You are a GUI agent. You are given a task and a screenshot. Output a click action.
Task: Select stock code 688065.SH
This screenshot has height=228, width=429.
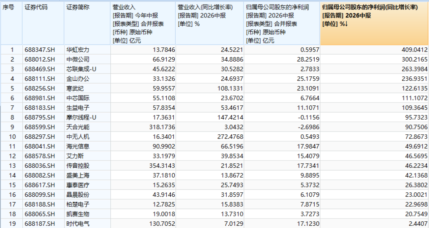point(40,214)
